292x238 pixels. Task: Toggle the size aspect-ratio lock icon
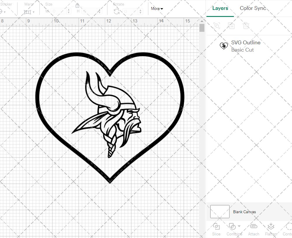[x=77, y=5]
